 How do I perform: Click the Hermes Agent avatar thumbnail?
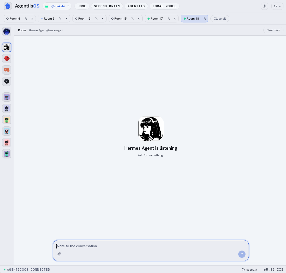[7, 47]
